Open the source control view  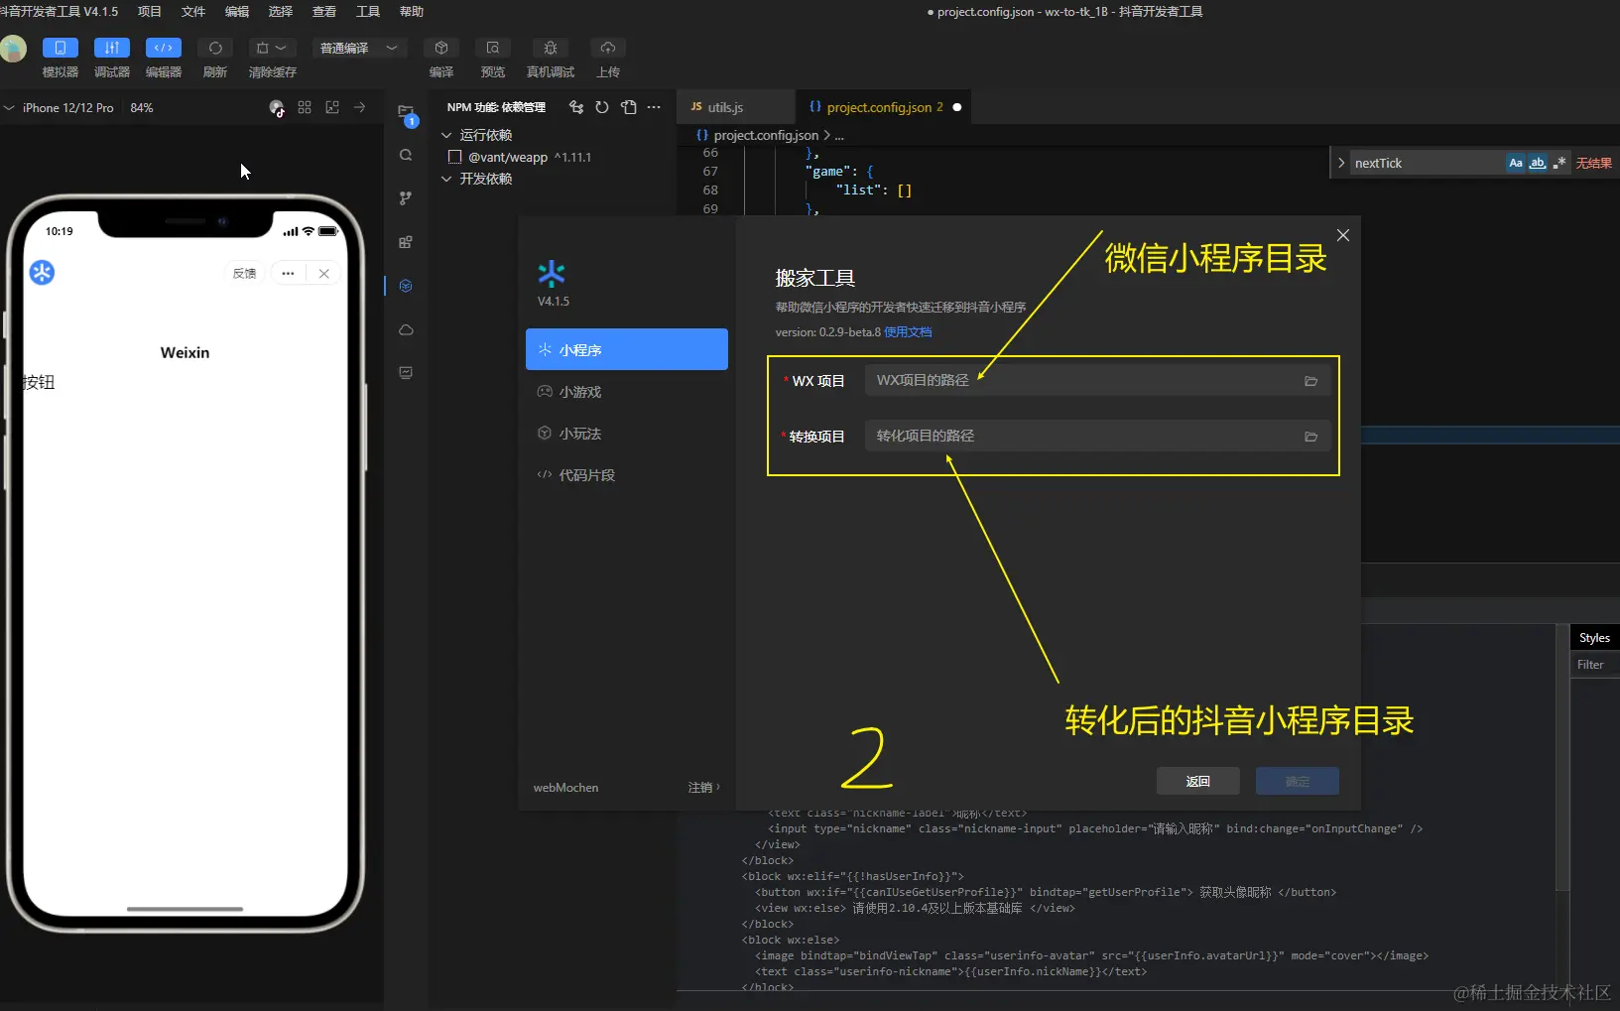406,198
